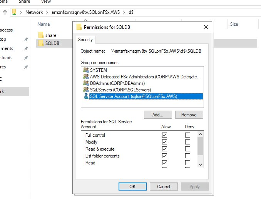Click the pin icon next to Documents
This screenshot has width=261, height=199.
26,48
